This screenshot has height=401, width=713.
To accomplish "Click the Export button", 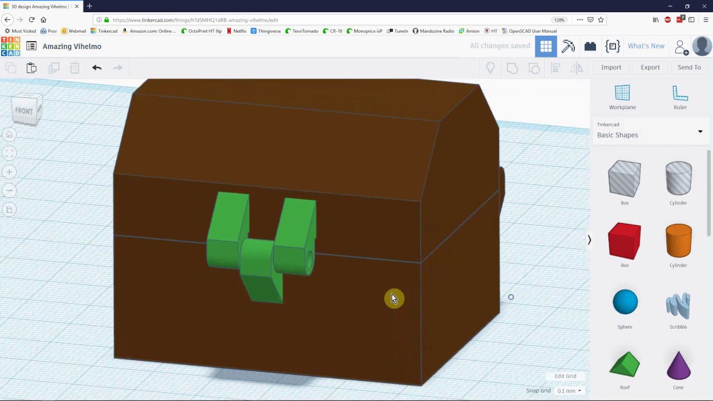I will (650, 67).
